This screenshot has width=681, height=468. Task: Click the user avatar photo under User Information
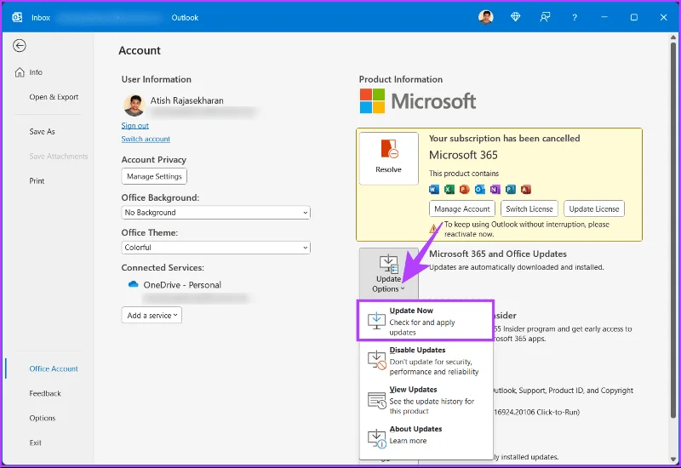click(134, 105)
